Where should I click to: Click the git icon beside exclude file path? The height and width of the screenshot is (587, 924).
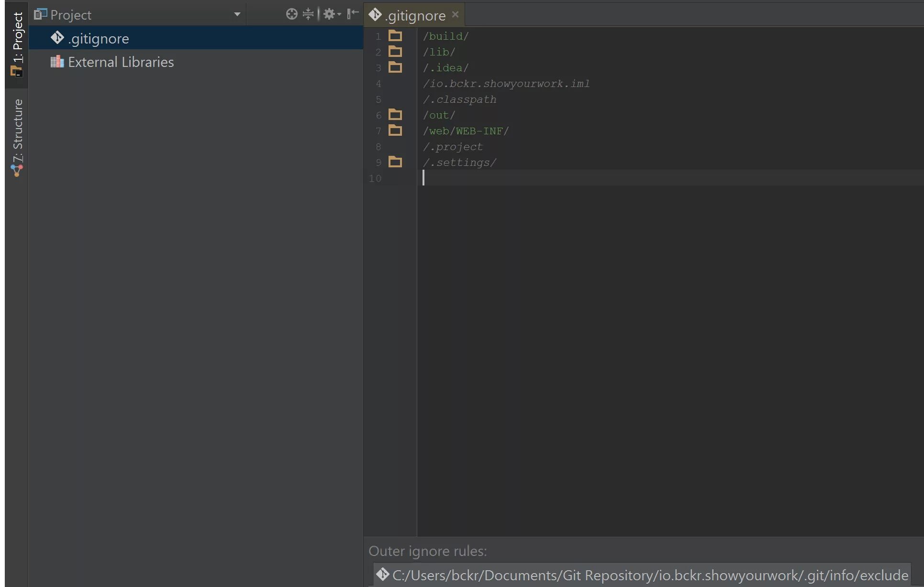click(382, 574)
